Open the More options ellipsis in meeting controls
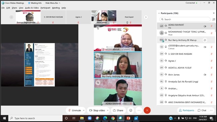The height and width of the screenshot is (122, 217). (x=139, y=110)
